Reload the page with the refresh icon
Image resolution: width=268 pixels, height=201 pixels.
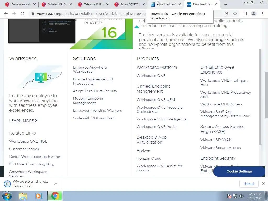click(23, 14)
